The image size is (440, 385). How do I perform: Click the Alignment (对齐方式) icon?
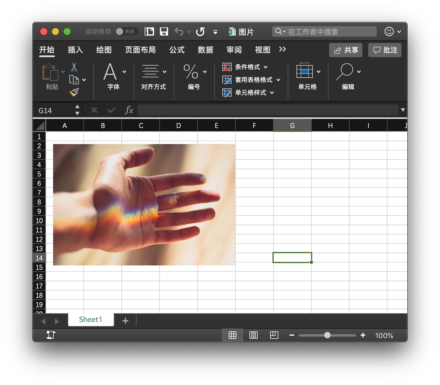151,71
